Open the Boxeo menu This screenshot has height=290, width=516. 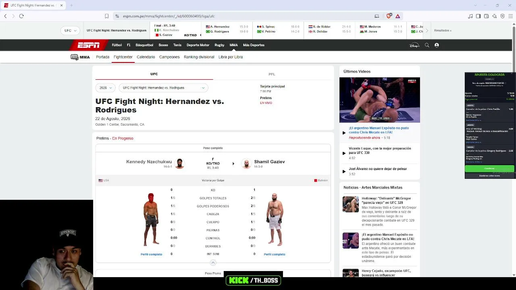(x=163, y=45)
